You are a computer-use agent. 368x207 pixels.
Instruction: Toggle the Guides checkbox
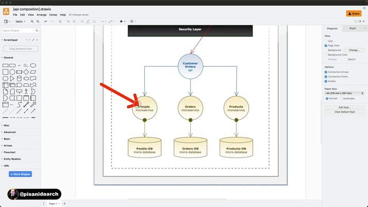coord(326,81)
